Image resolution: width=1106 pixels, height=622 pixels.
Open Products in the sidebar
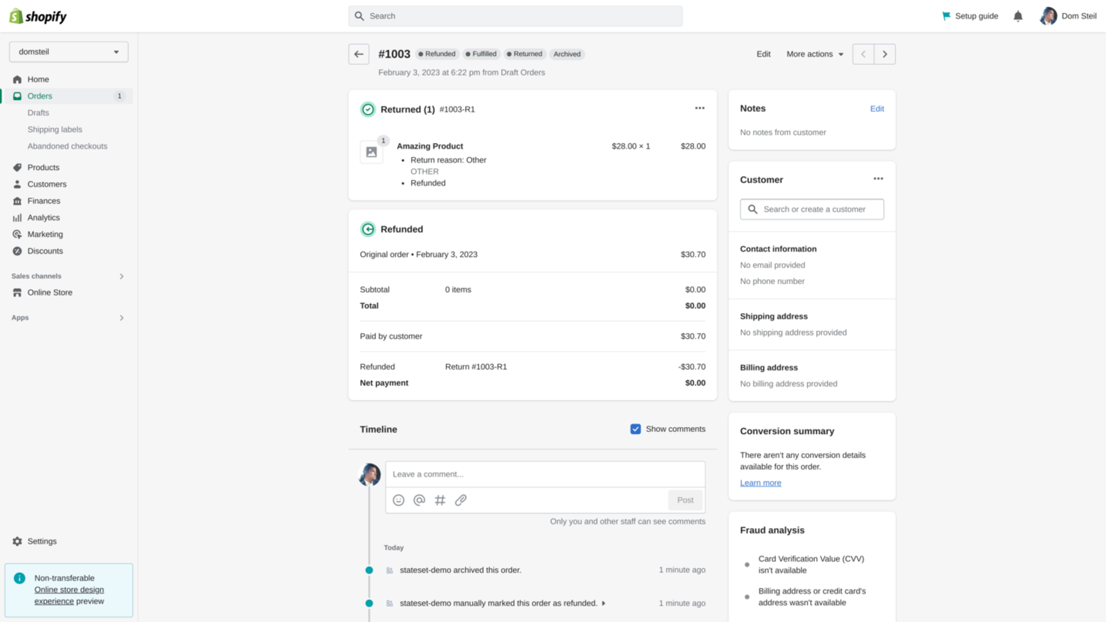click(x=43, y=167)
